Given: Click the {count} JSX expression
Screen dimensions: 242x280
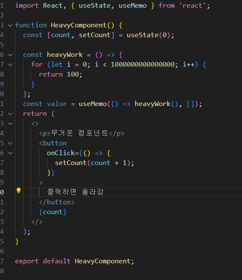Looking at the screenshot, I should [52, 212].
